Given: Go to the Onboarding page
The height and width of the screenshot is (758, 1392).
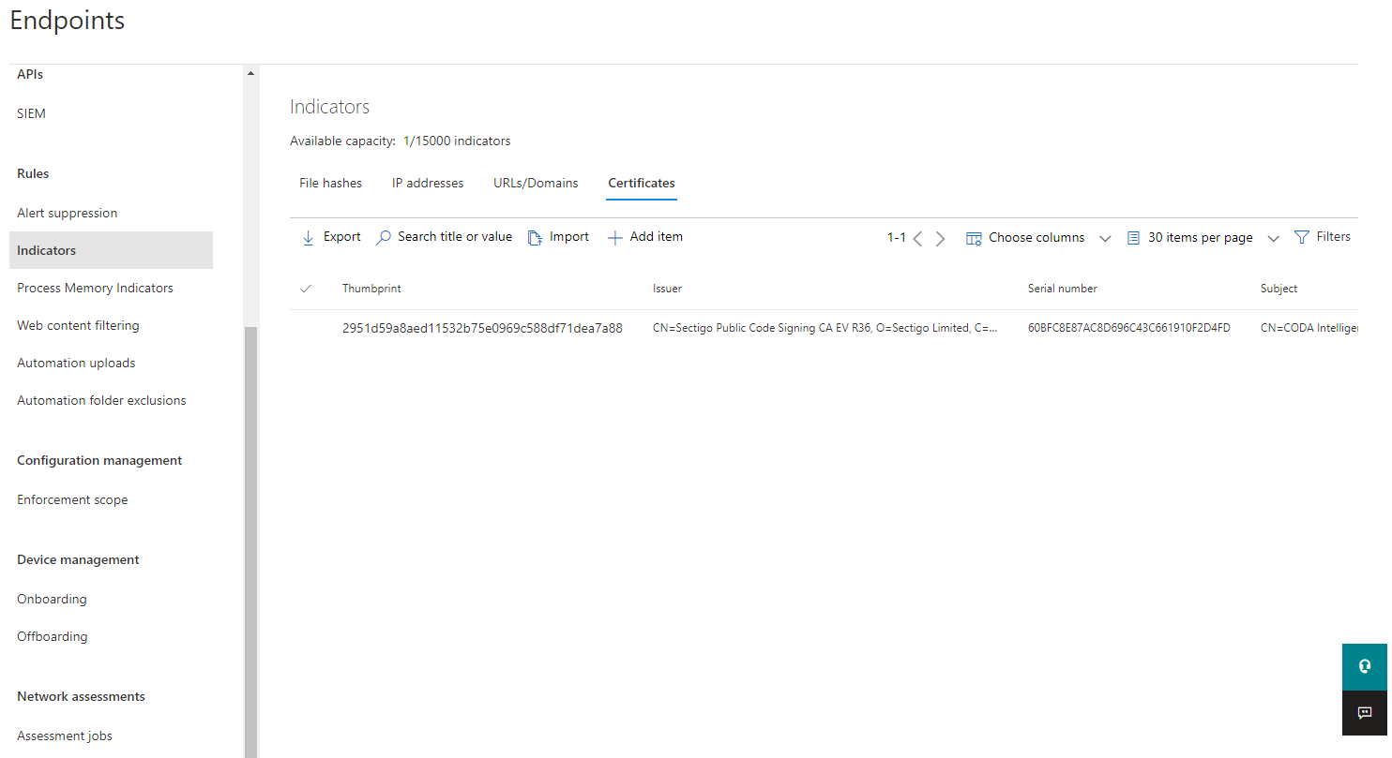Looking at the screenshot, I should click(52, 599).
